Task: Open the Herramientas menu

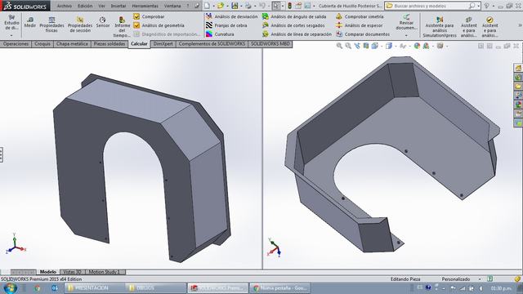Action: [x=145, y=6]
